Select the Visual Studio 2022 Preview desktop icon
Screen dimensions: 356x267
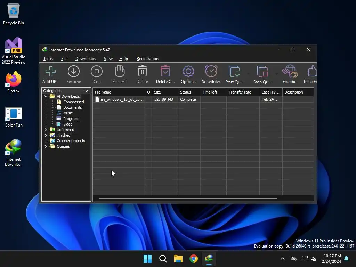tap(14, 51)
